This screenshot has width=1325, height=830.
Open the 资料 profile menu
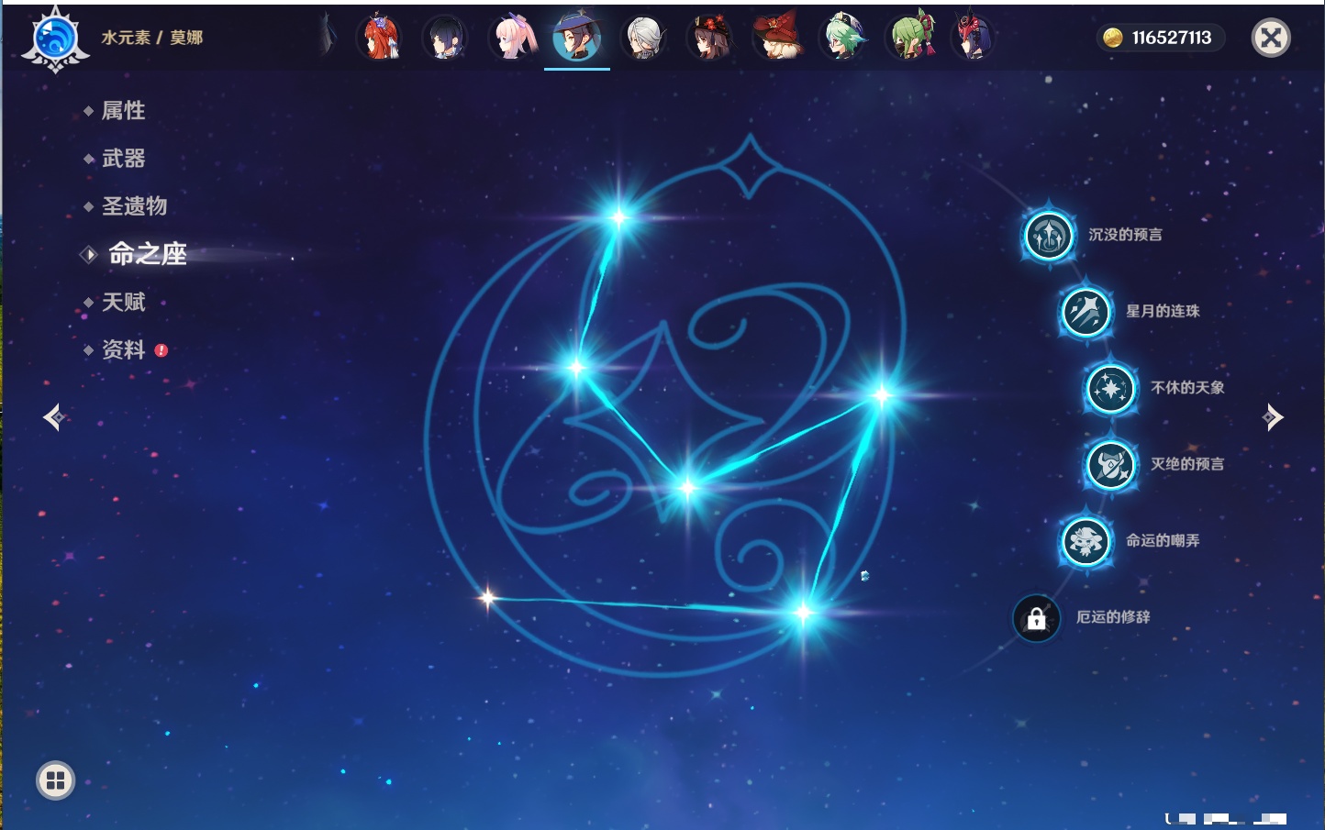coord(124,349)
